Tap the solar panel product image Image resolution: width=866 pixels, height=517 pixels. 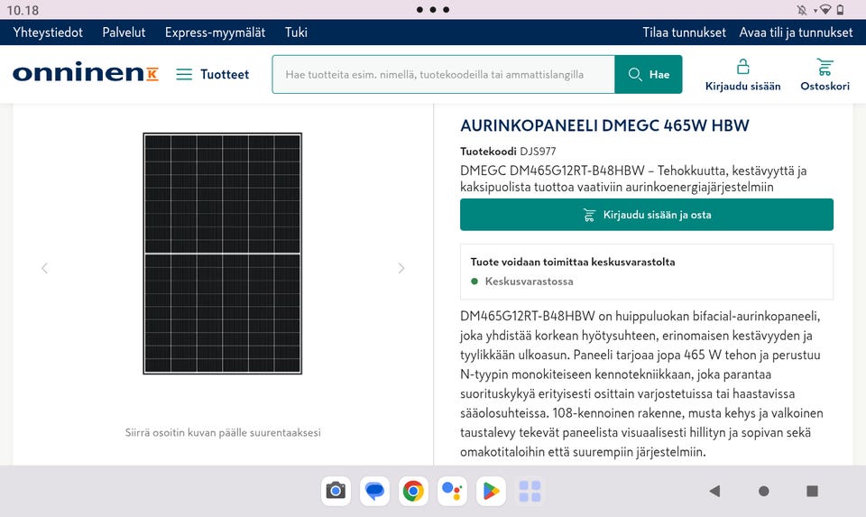(x=223, y=254)
